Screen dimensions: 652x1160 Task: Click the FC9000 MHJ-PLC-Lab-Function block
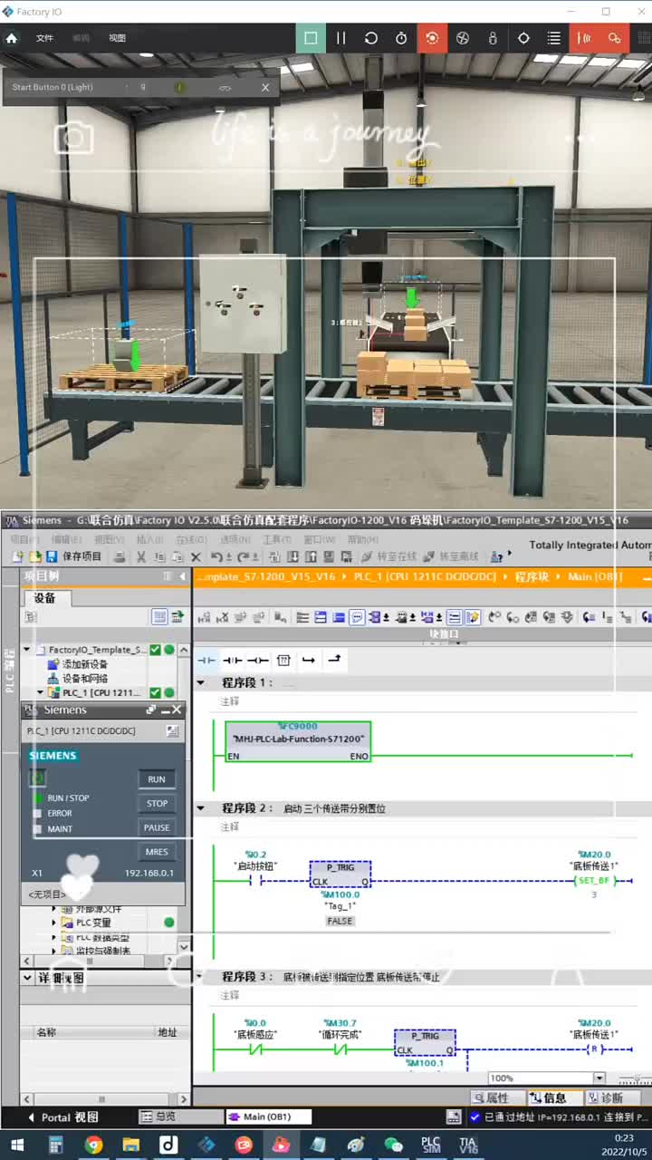298,740
